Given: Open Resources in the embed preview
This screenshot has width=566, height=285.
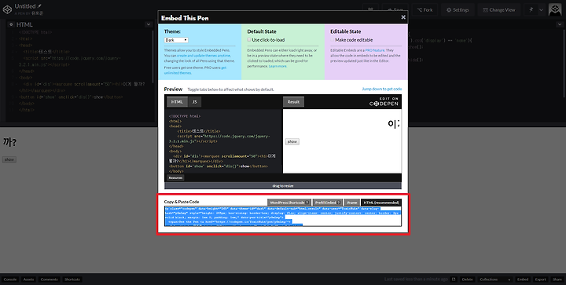Looking at the screenshot, I should click(175, 177).
